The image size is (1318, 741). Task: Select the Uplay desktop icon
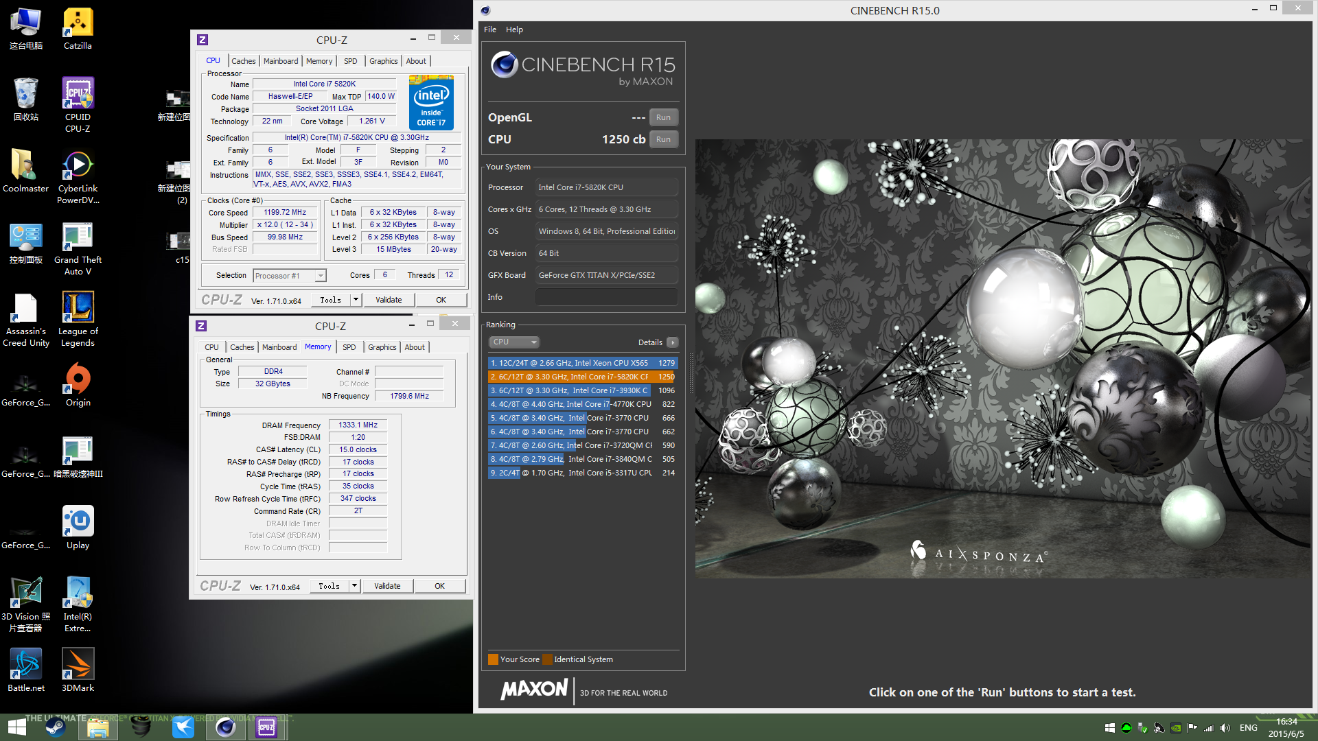click(78, 528)
